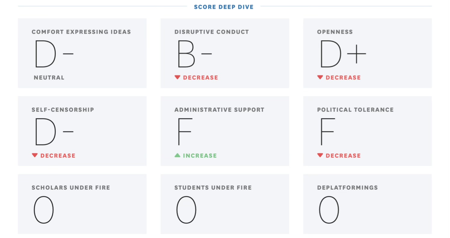Click the Decrease label under Disruptive Conduct
The width and height of the screenshot is (450, 238).
tap(200, 77)
